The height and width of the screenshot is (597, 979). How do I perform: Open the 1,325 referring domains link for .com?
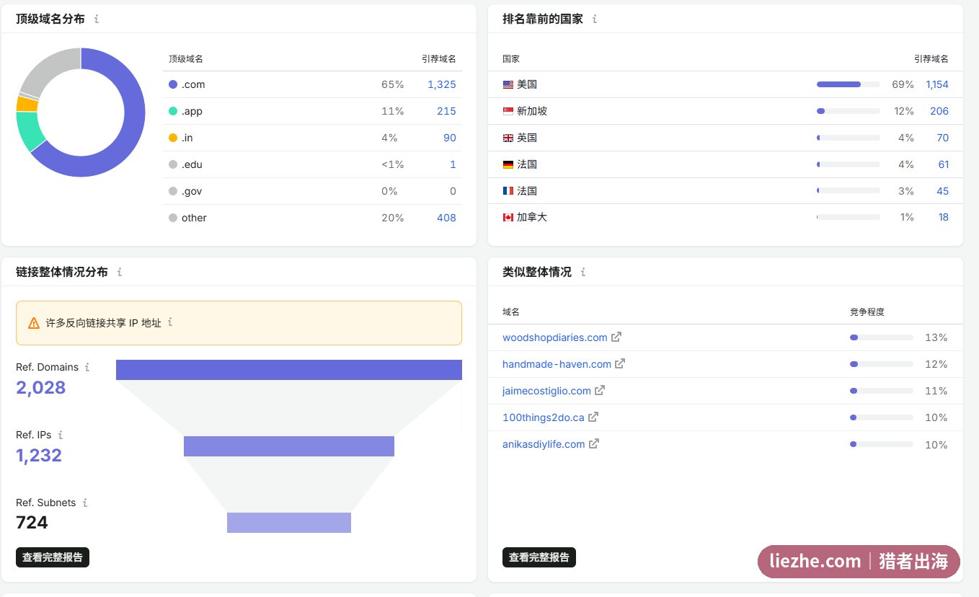point(442,84)
